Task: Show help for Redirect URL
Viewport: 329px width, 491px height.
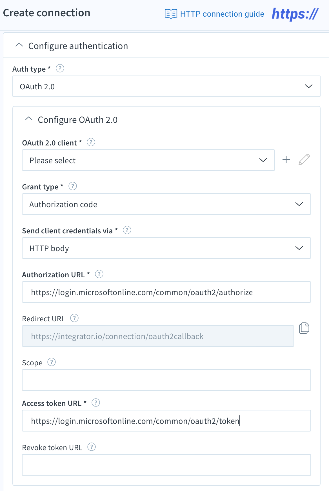Action: [x=74, y=318]
